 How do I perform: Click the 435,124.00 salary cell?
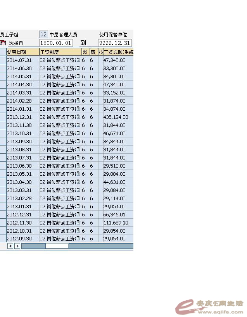click(x=118, y=117)
